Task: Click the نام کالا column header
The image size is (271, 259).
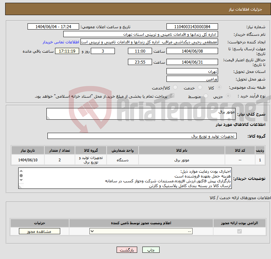Action: click(181, 151)
